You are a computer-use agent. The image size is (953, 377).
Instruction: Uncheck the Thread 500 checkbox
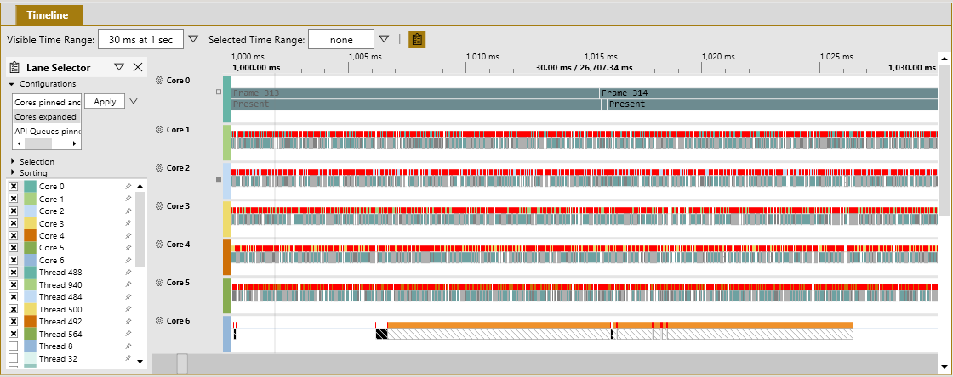[x=14, y=309]
